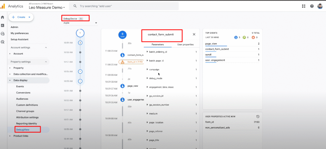Click the blue events count icon in Top Events
326x149 pixels.
(236, 37)
